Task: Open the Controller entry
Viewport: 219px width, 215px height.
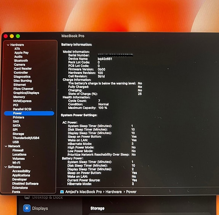Action: point(21,73)
